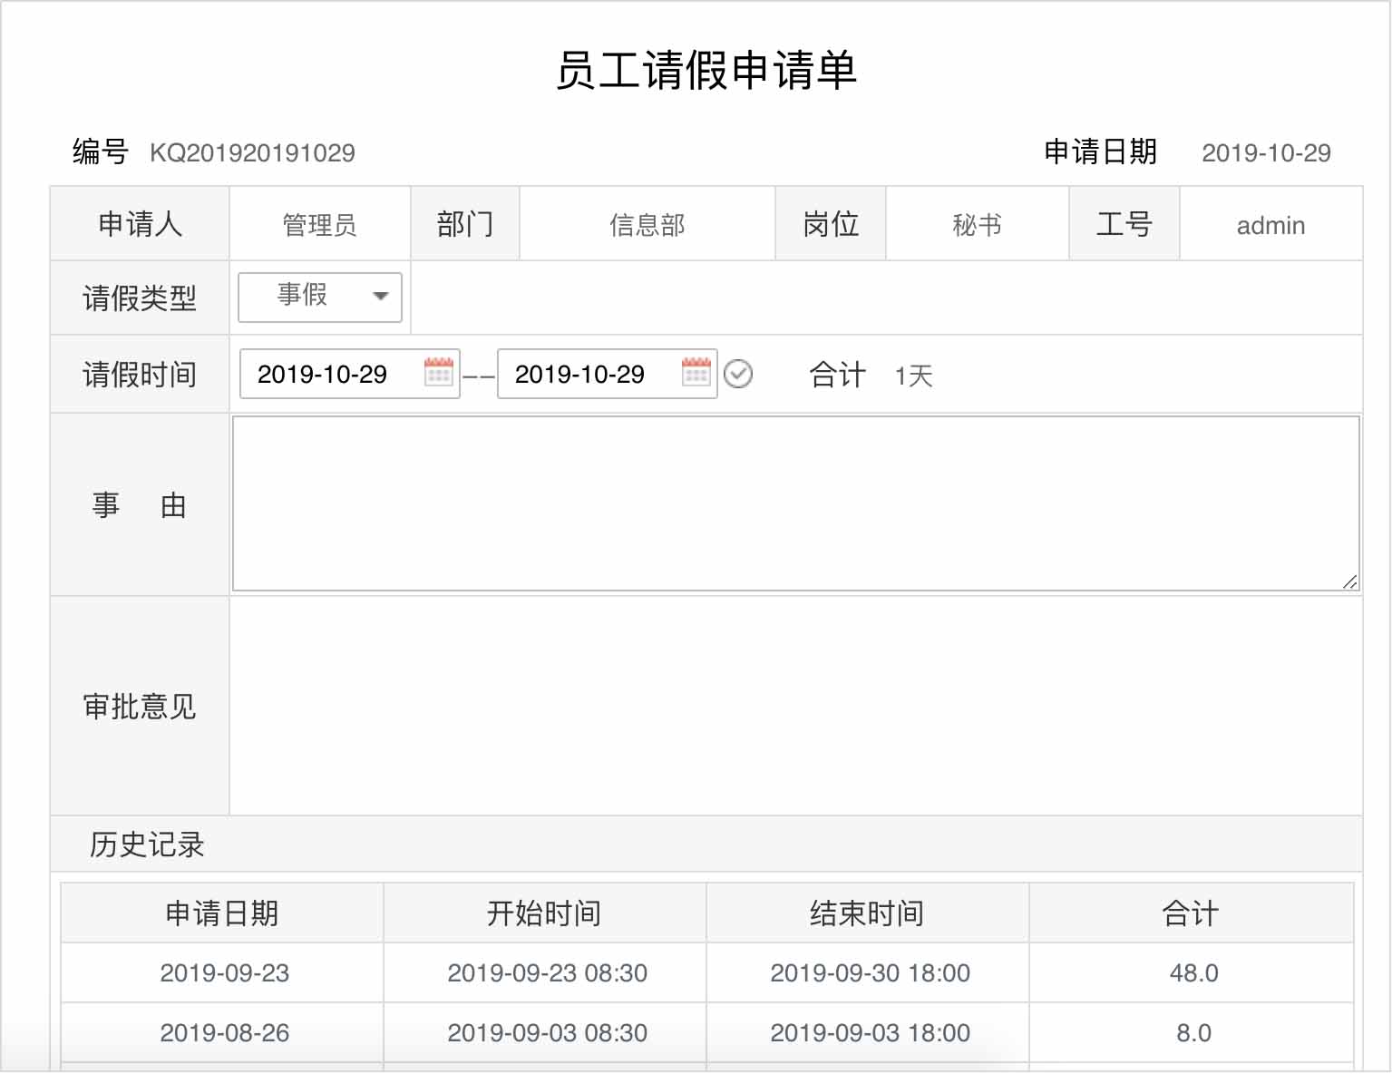
Task: Click the 合计 column header
Action: click(x=1192, y=913)
